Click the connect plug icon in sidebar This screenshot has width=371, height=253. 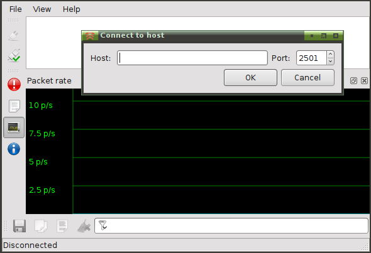pyautogui.click(x=14, y=36)
